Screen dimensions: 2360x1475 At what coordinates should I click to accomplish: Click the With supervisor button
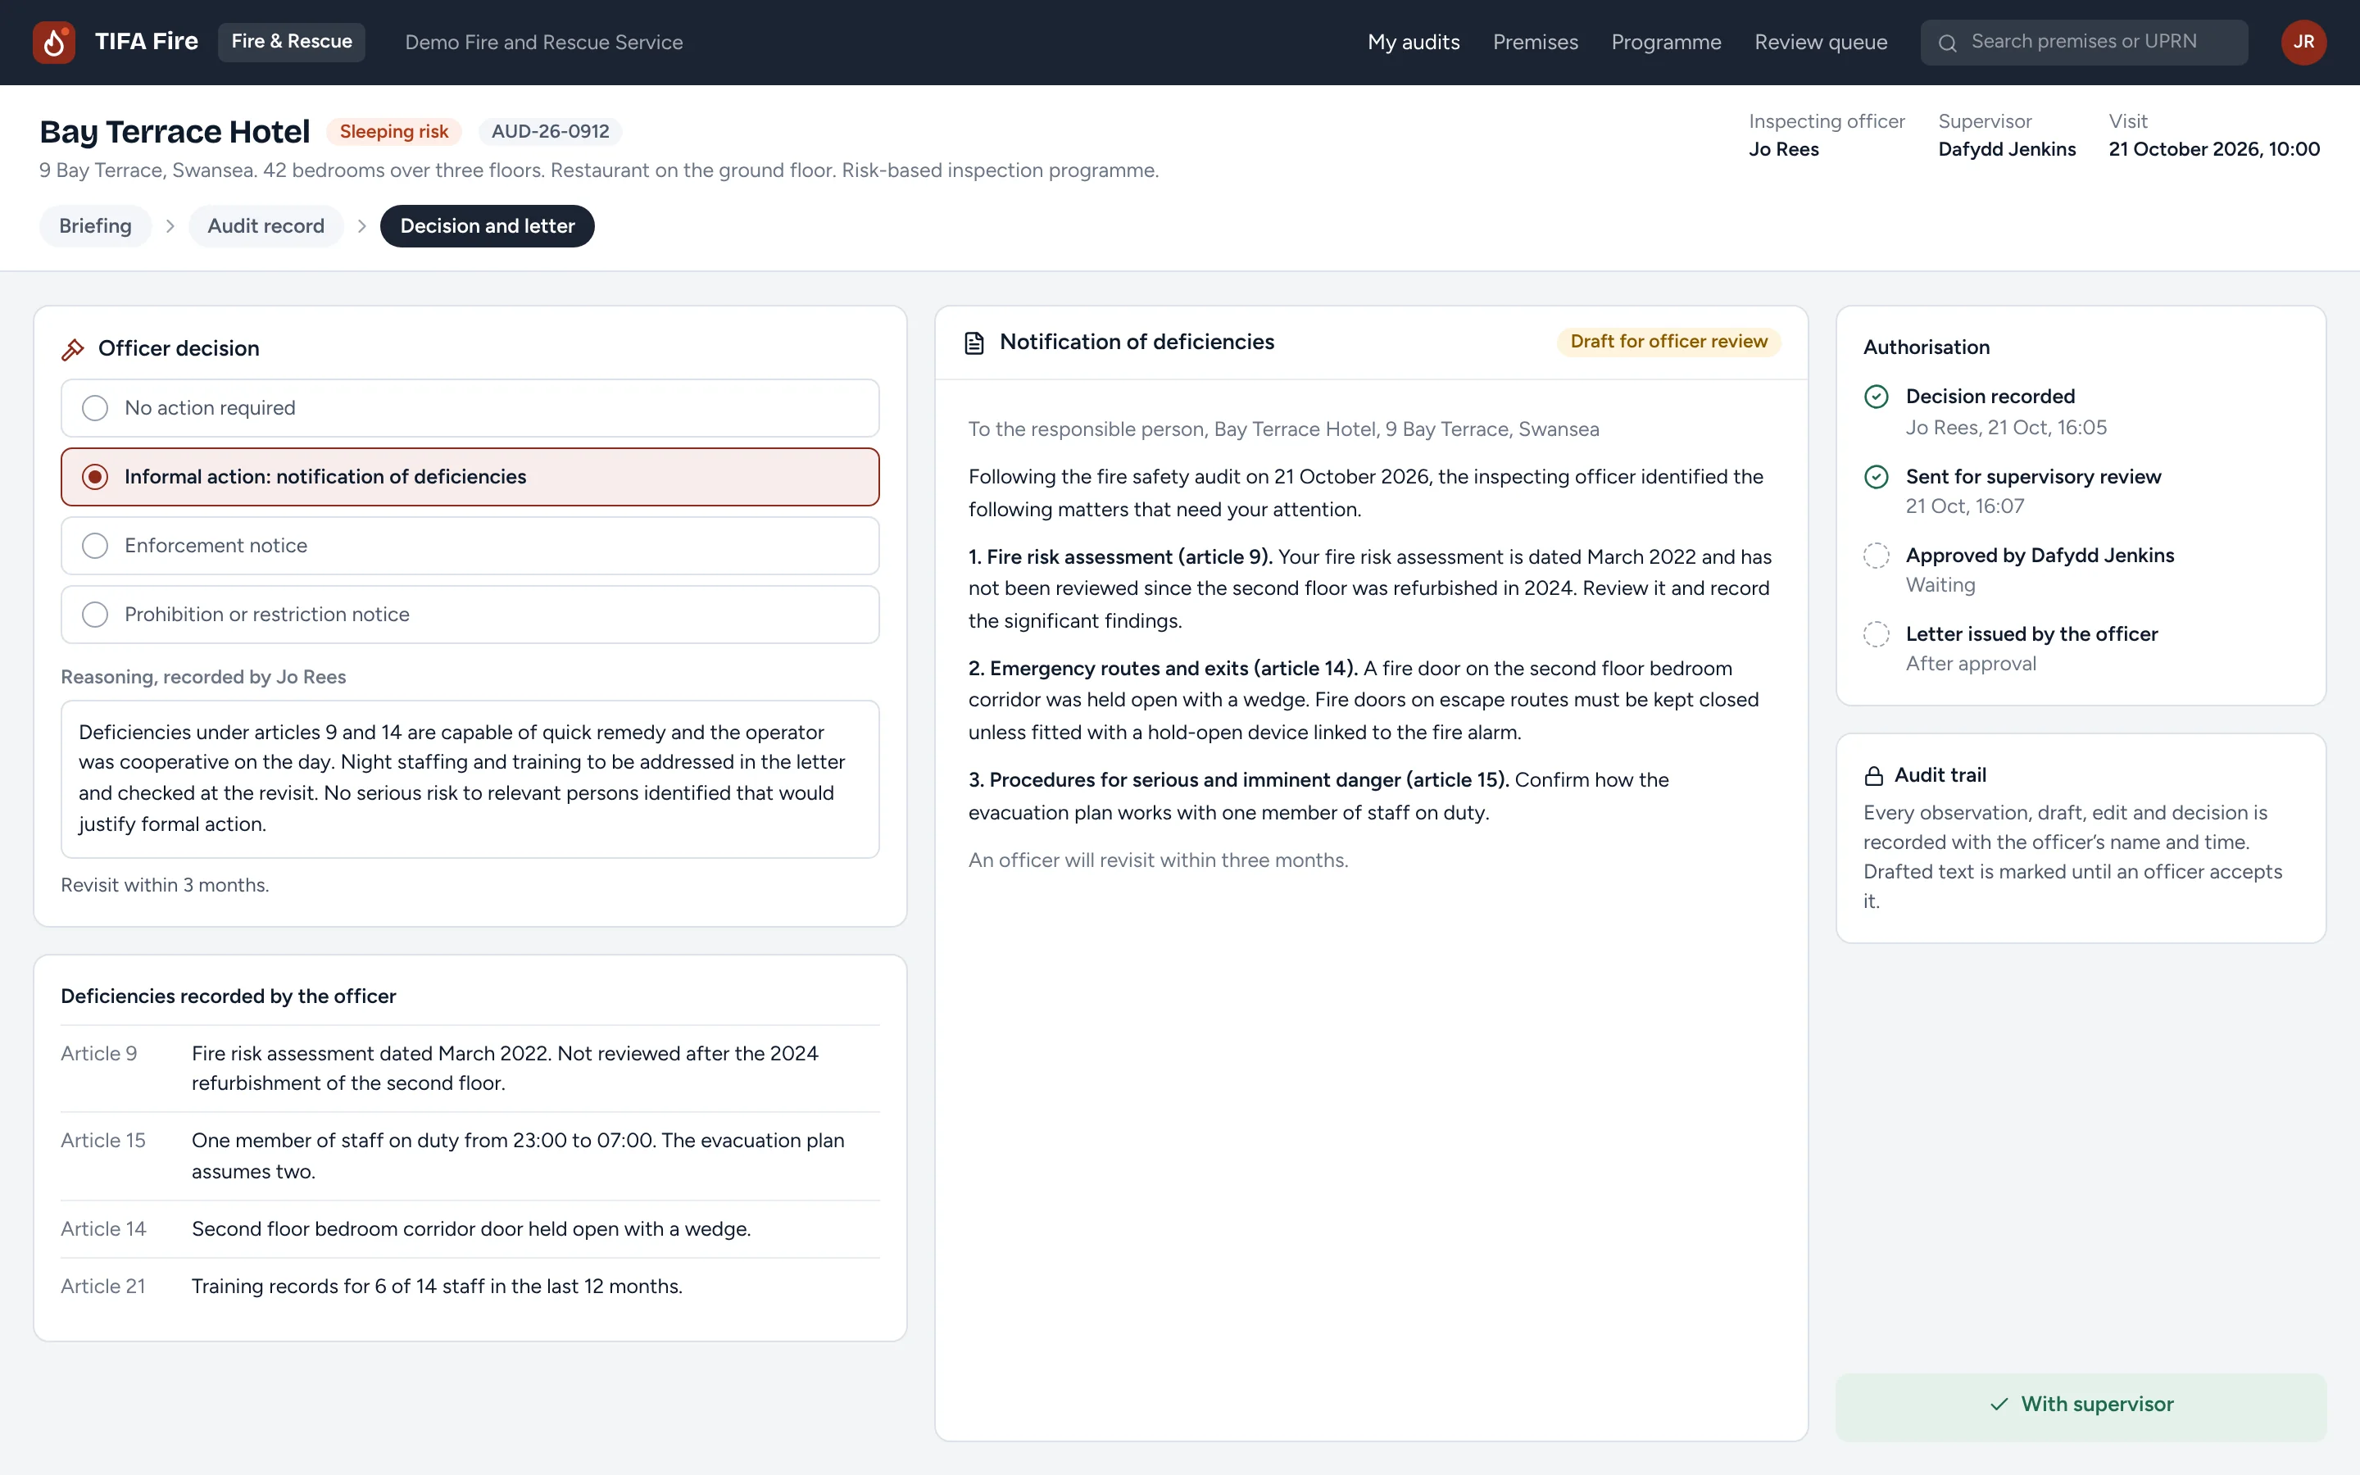(x=2080, y=1405)
